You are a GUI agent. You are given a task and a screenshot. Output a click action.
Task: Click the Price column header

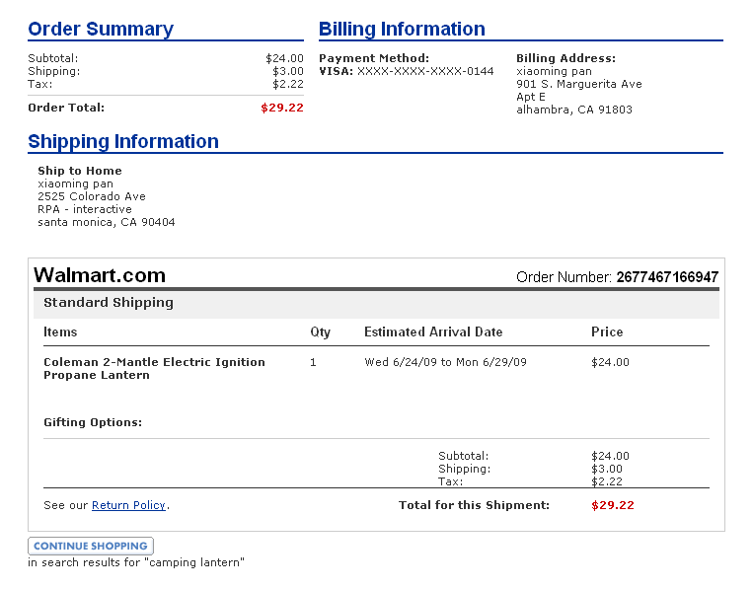[607, 332]
